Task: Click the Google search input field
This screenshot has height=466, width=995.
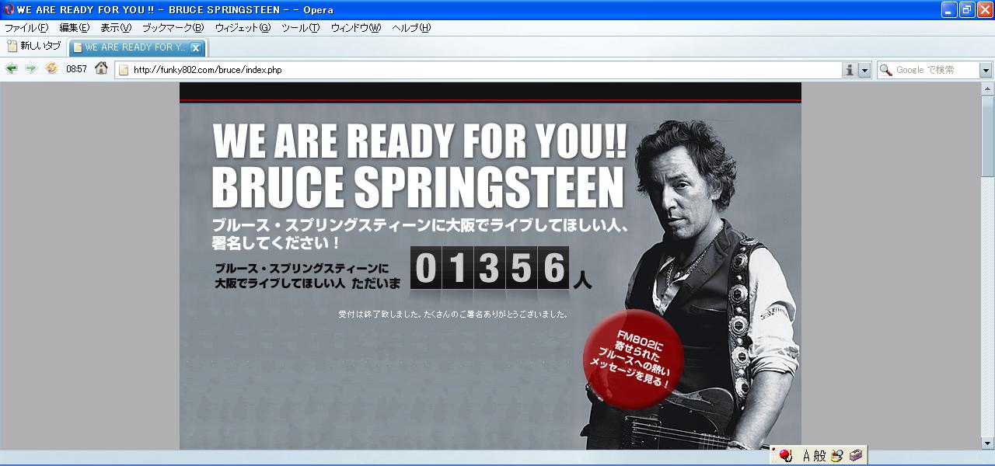Action: tap(936, 70)
